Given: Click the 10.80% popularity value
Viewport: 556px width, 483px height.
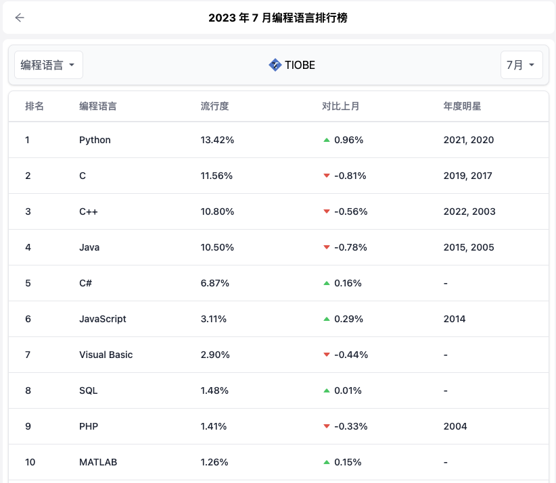Looking at the screenshot, I should [x=217, y=211].
